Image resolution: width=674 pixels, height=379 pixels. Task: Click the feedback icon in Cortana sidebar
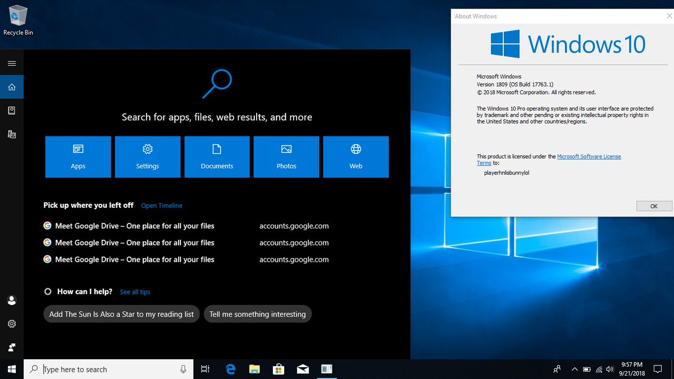click(x=12, y=348)
